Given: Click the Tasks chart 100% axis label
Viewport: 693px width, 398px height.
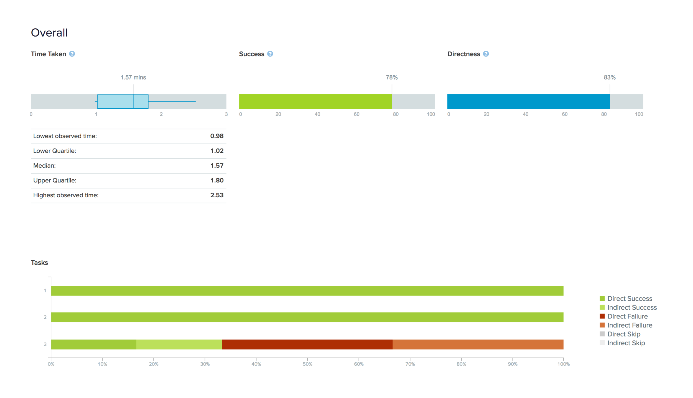Looking at the screenshot, I should pos(564,364).
